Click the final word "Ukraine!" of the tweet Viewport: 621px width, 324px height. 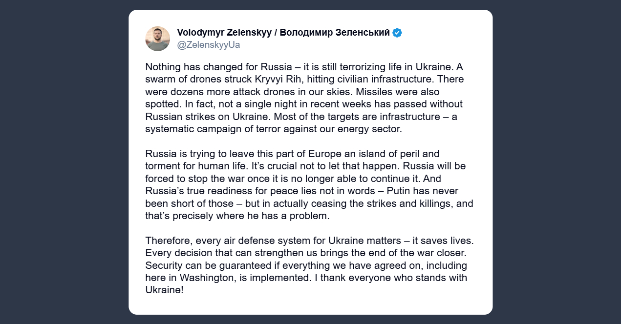coord(164,290)
